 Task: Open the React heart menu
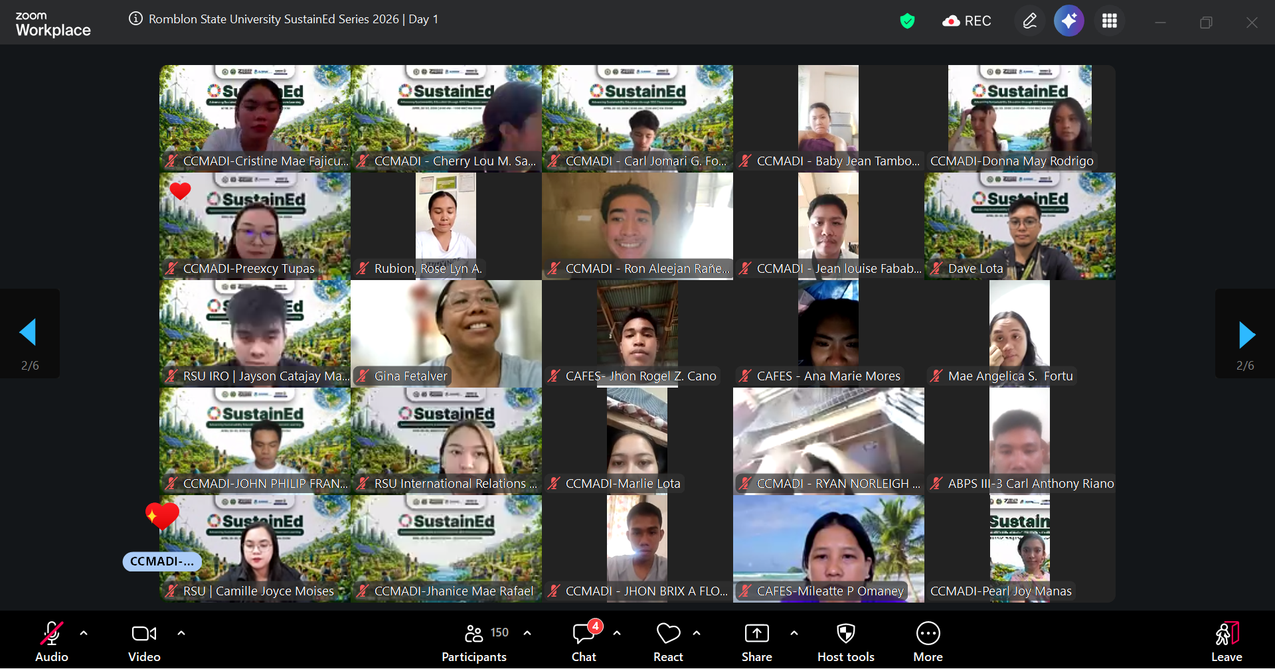click(668, 642)
